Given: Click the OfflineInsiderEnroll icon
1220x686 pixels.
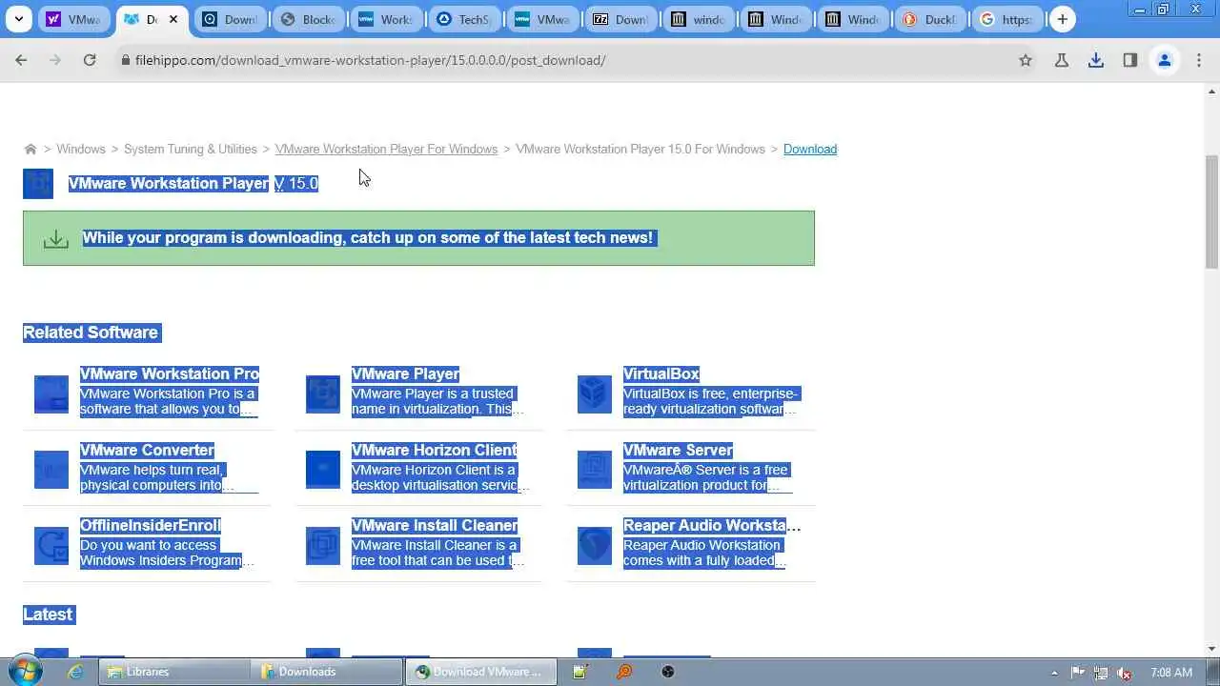Looking at the screenshot, I should [51, 546].
